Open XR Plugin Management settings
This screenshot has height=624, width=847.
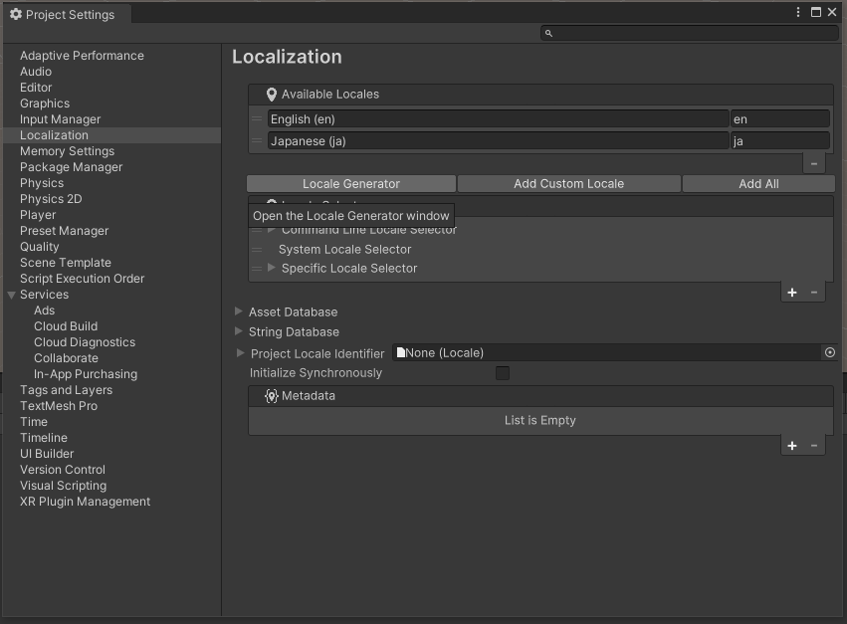coord(85,502)
